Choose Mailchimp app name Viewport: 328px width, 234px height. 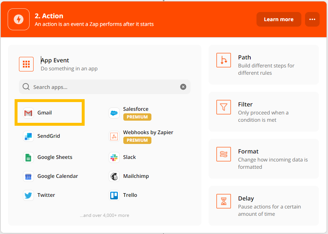pyautogui.click(x=136, y=176)
